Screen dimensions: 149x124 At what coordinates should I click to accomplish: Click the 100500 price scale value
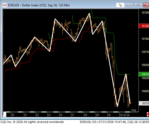[145, 65]
